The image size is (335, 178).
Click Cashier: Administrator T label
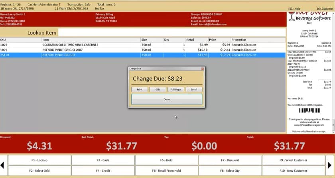click(x=44, y=4)
